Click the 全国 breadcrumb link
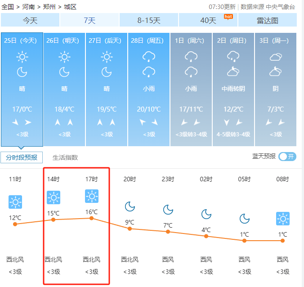 [x=8, y=7]
